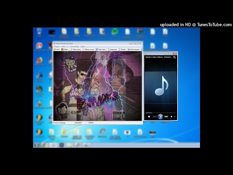Rotate the image right with Direita
The width and height of the screenshot is (233, 175).
pos(122,49)
